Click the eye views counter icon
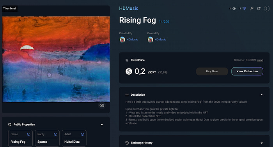This screenshot has width=273, height=147. tap(234, 9)
